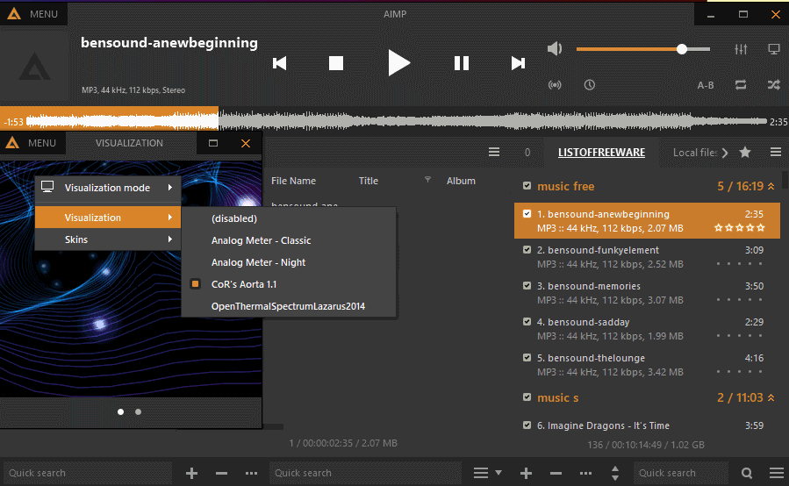Open the equalizer sliders icon
This screenshot has height=486, width=789.
(x=741, y=49)
